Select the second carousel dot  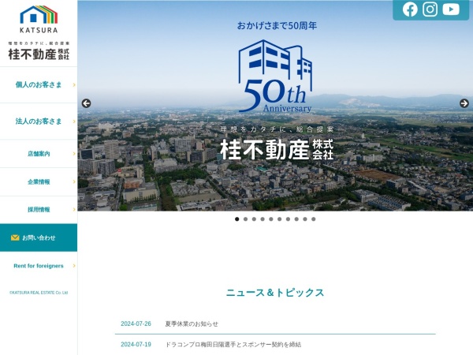tap(245, 219)
